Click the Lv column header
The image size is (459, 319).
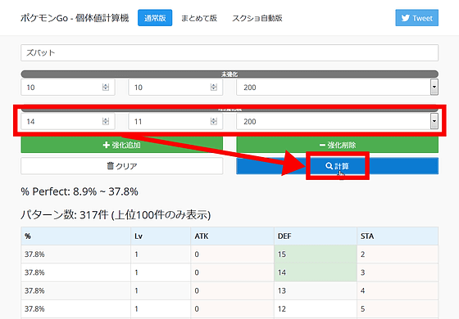click(161, 236)
